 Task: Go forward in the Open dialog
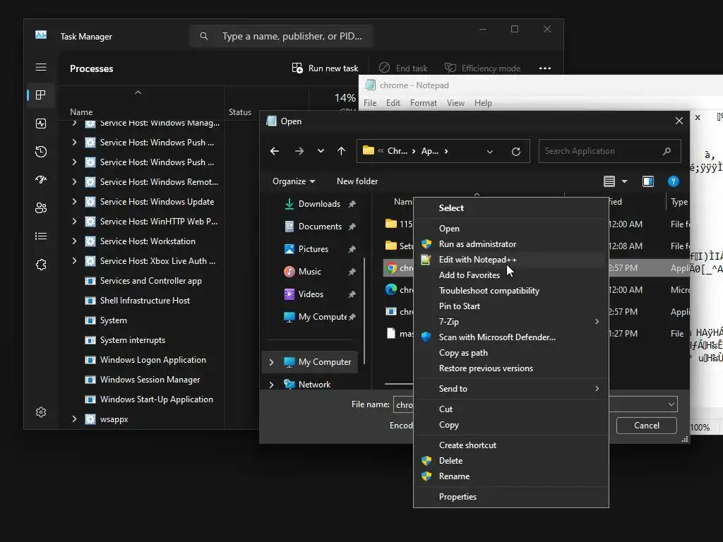[299, 151]
